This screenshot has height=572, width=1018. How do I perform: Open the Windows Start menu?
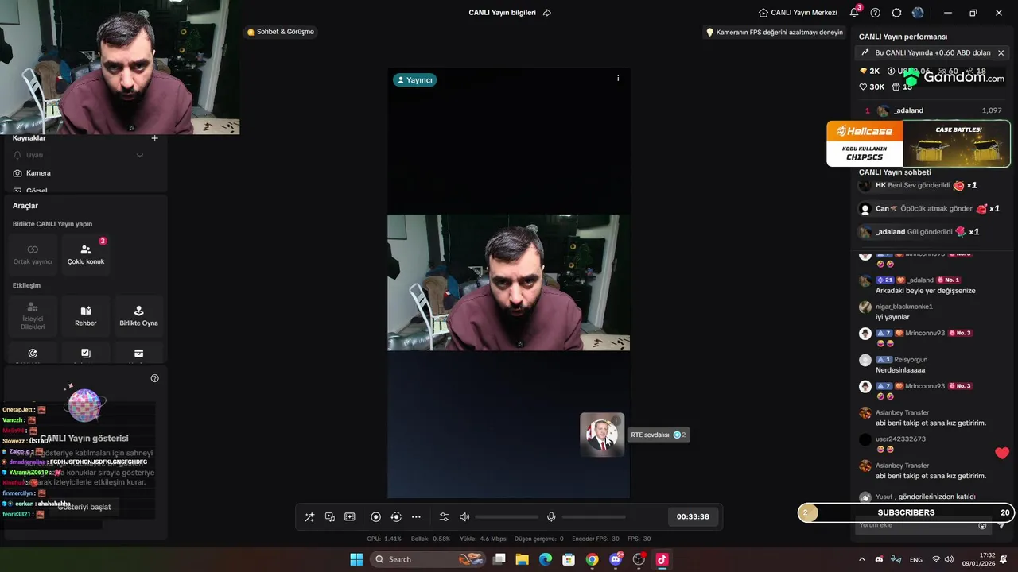click(356, 559)
